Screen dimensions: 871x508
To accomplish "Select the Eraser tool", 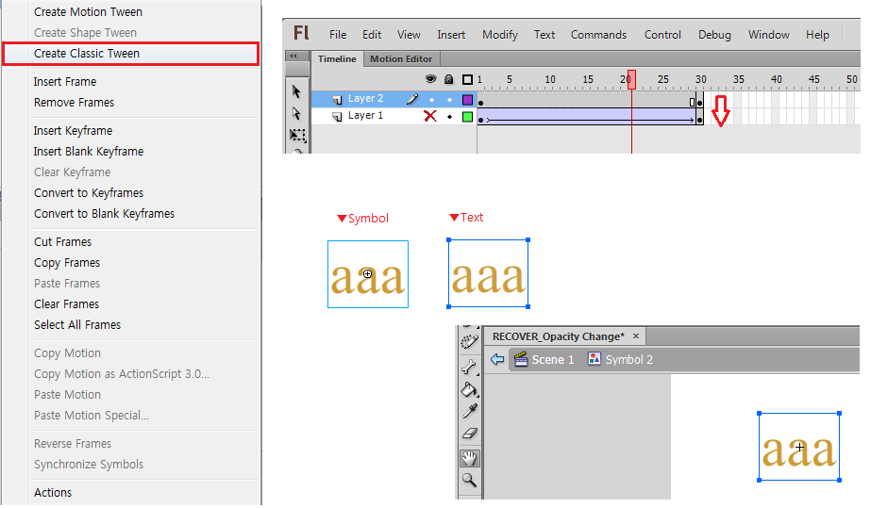I will (x=470, y=434).
